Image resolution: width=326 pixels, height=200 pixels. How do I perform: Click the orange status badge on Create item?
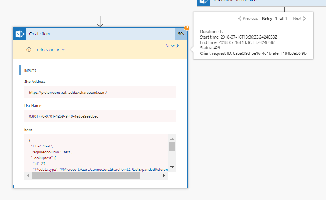coord(187,28)
